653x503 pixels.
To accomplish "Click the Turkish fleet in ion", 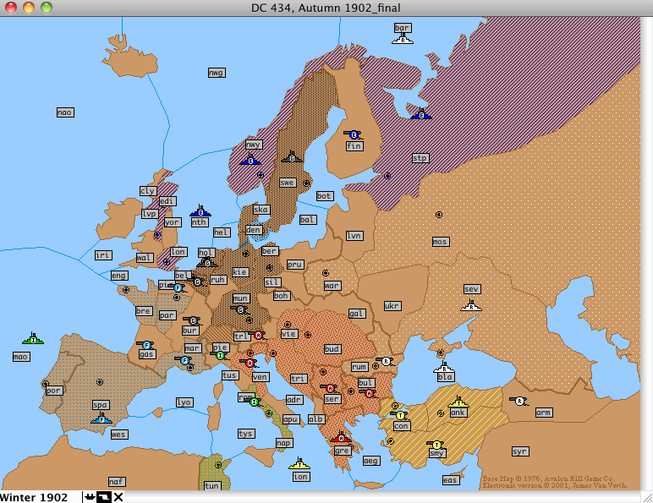I will 299,464.
